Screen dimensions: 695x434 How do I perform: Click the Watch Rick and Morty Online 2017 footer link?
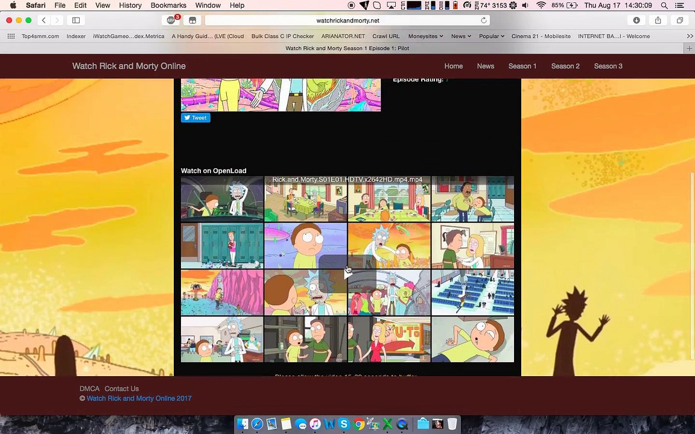point(139,398)
